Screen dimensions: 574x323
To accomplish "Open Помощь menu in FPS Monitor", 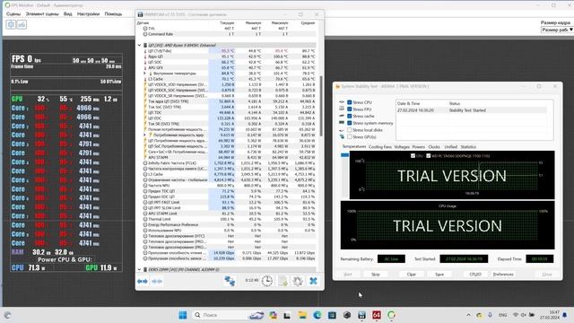I will coord(113,14).
